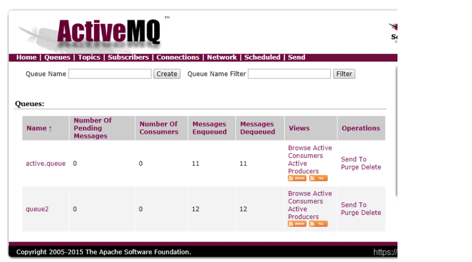
Task: Open the active.queue queue link
Action: [x=45, y=163]
